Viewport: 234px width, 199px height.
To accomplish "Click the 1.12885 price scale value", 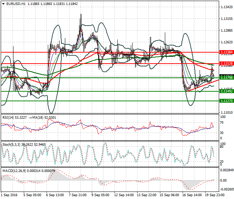I will tap(227, 31).
